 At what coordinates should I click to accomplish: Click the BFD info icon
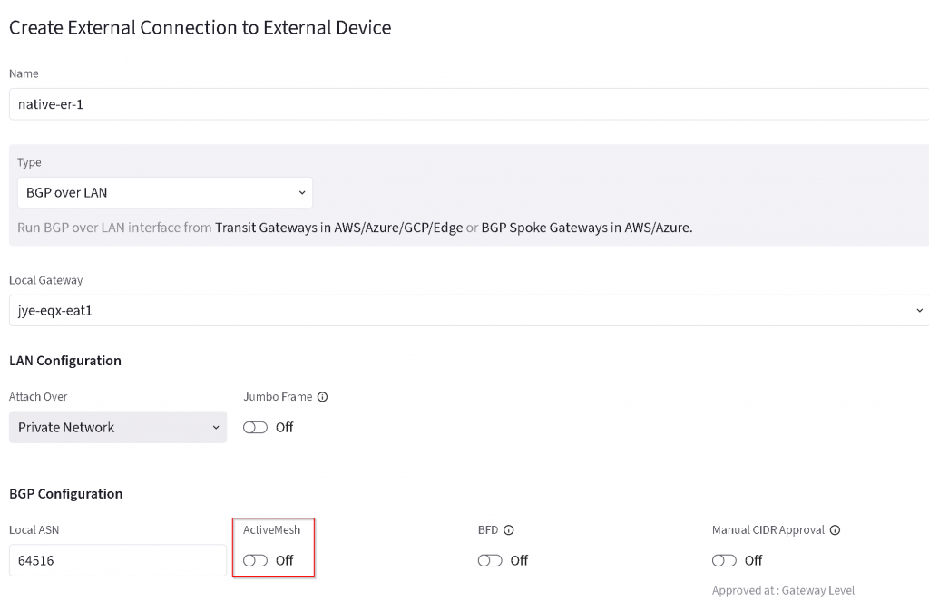509,530
